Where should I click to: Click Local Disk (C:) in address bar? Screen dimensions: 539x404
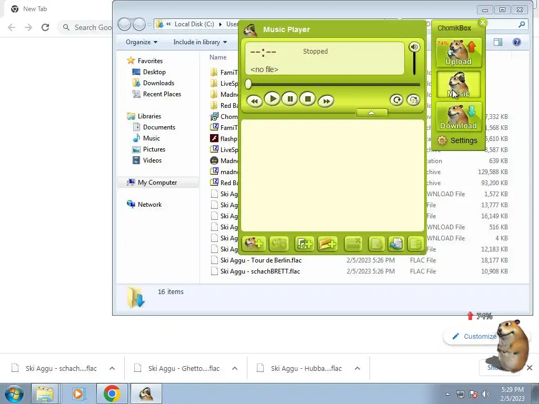pyautogui.click(x=194, y=24)
